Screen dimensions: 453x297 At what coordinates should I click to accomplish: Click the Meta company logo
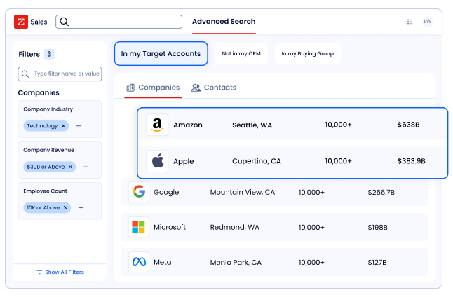click(x=139, y=262)
